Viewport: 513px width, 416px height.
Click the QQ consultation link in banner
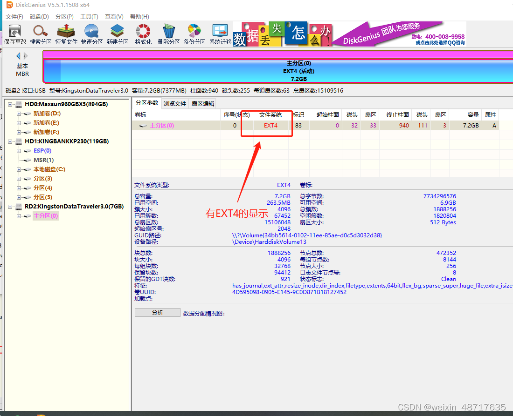coord(440,43)
